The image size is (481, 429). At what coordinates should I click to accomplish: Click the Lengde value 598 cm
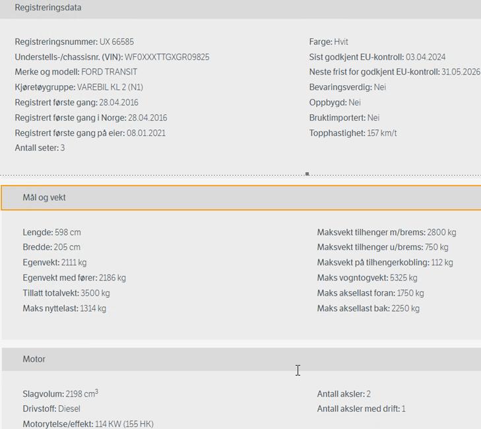[68, 232]
